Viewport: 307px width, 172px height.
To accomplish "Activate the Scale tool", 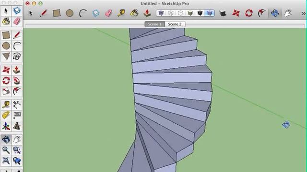I will pyautogui.click(x=6, y=91).
